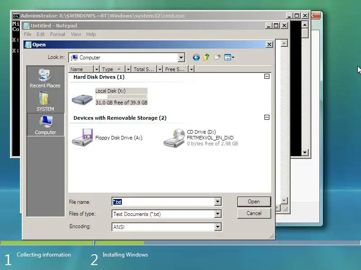Select Local Disk (X:) drive icon
361x270 pixels.
pos(82,99)
